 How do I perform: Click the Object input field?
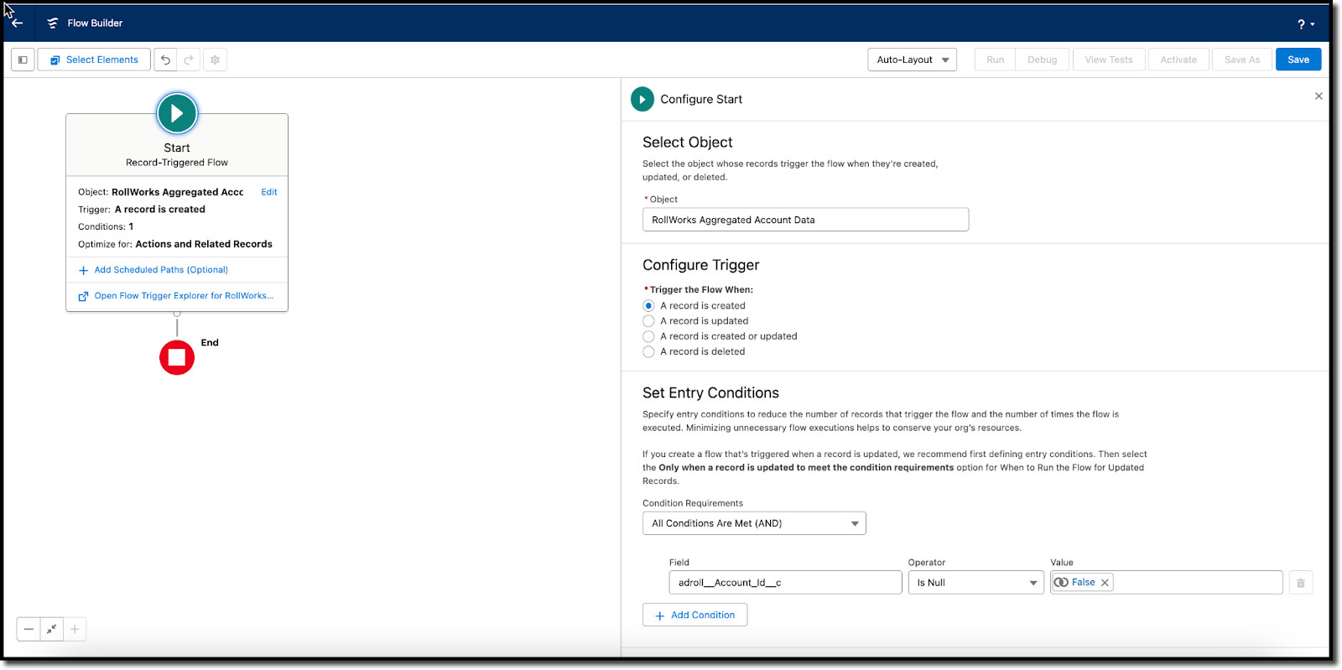805,220
